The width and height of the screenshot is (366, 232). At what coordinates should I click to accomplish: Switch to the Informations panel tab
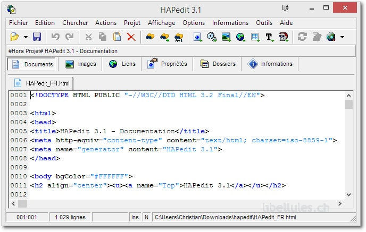[270, 64]
